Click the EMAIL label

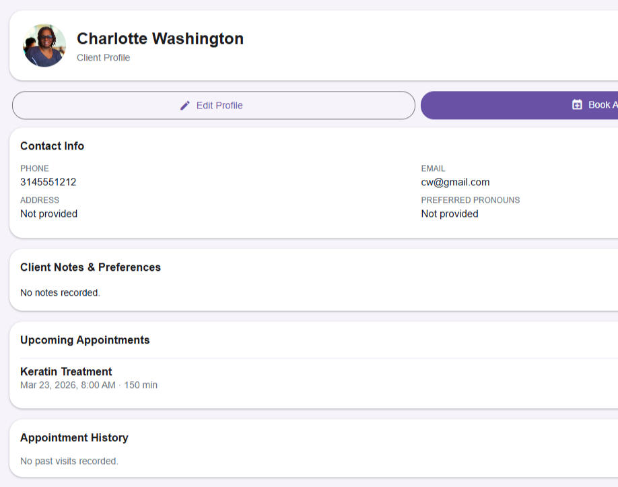point(433,168)
